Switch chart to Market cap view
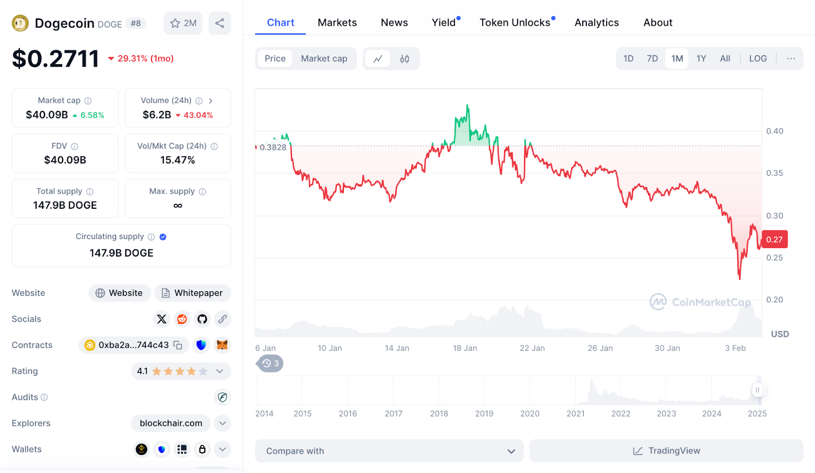 pyautogui.click(x=324, y=59)
